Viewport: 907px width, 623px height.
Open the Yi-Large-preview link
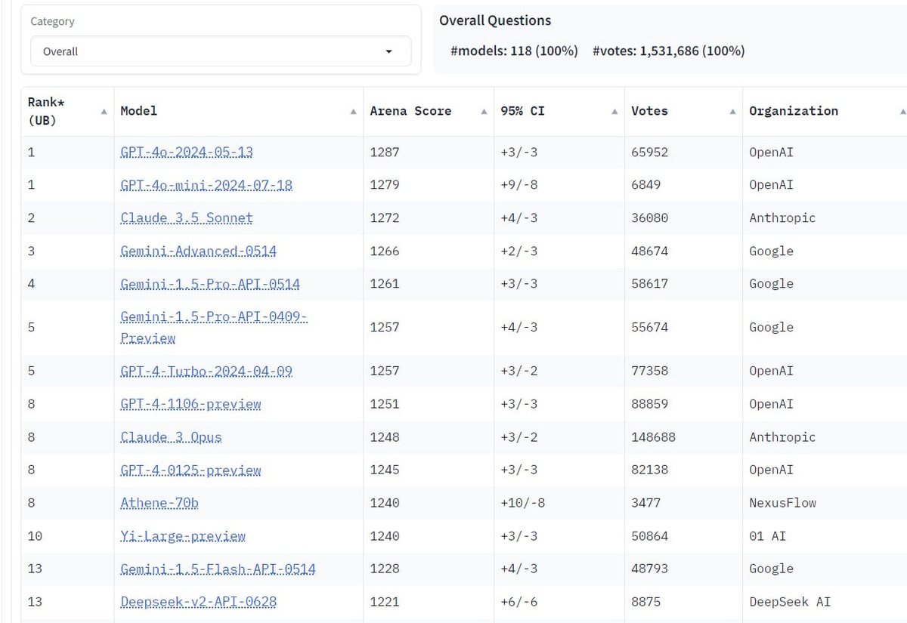[183, 536]
